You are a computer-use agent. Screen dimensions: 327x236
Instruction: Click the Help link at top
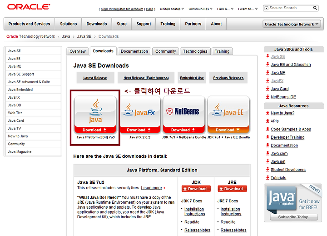[x=149, y=9]
